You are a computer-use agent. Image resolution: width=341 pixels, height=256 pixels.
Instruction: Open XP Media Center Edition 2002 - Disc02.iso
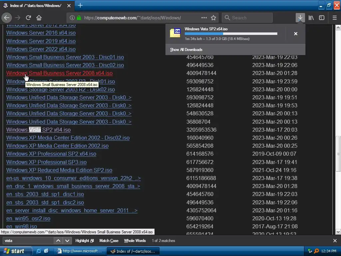[x=68, y=138]
